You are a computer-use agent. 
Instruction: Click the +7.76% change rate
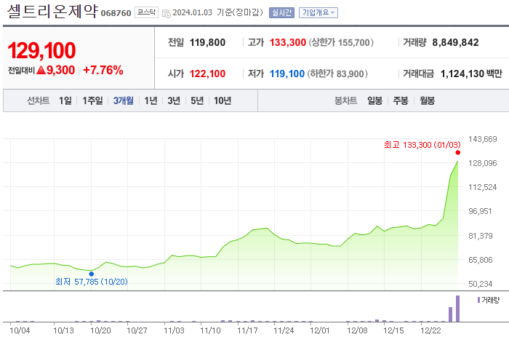103,70
